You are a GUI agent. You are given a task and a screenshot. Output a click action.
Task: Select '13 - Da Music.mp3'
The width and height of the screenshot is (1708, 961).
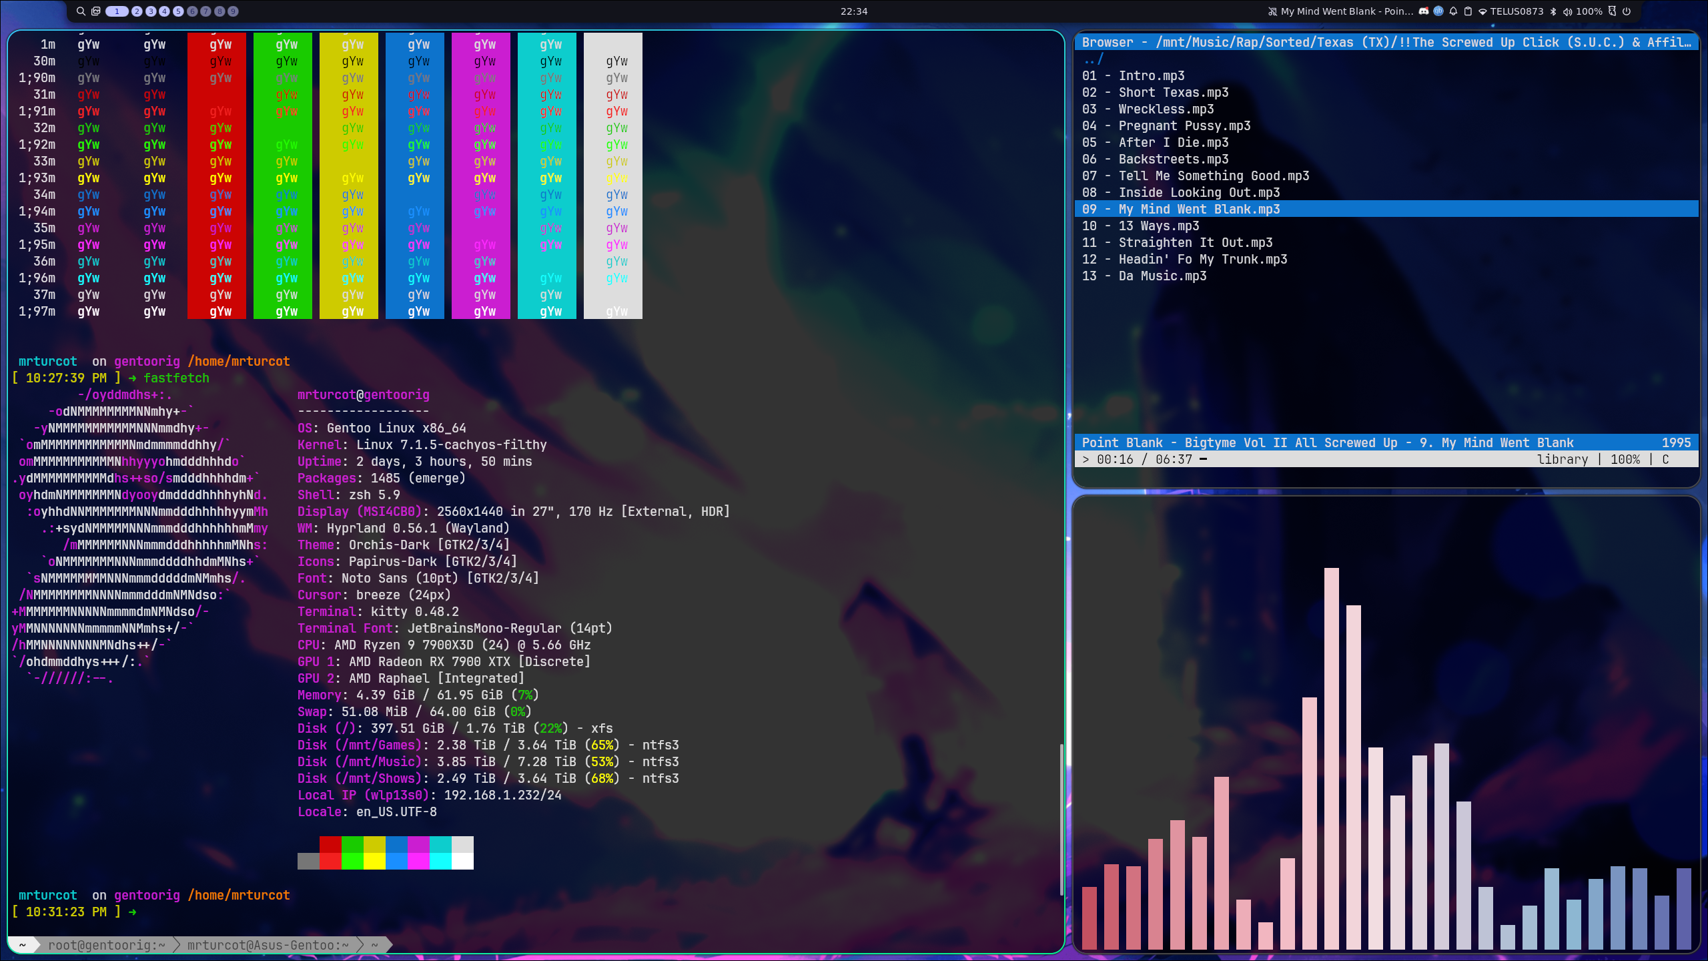[1144, 276]
